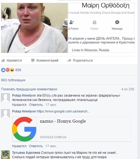Click the thumbs-up Нравится icon

click(x=3, y=60)
